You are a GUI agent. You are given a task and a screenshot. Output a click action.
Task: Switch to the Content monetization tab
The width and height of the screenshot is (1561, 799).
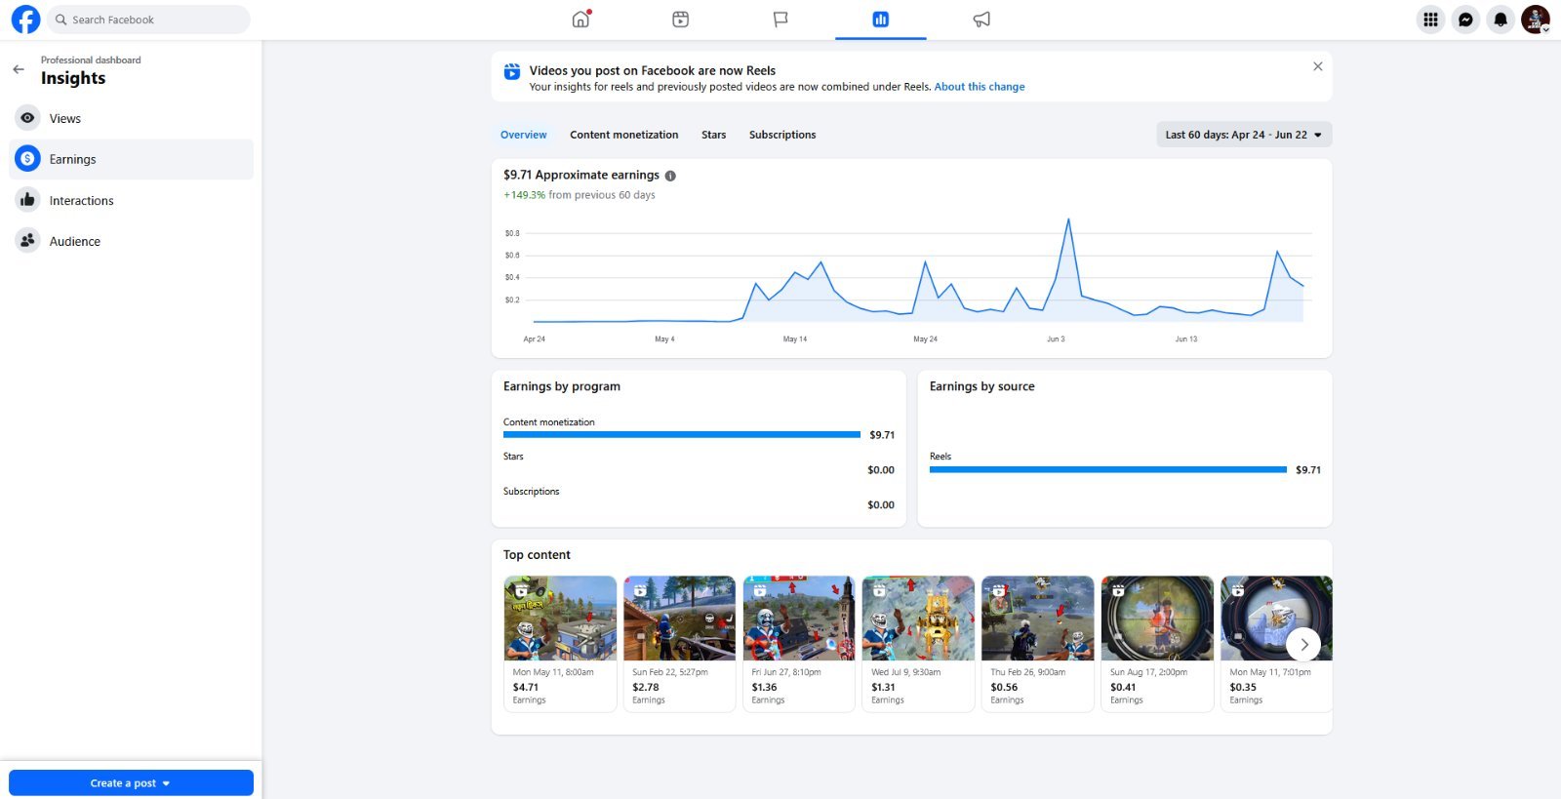(x=624, y=135)
